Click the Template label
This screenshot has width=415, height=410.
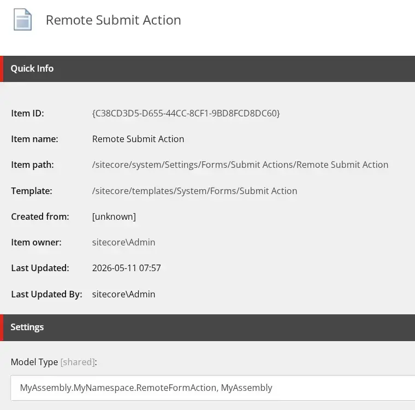tap(32, 191)
